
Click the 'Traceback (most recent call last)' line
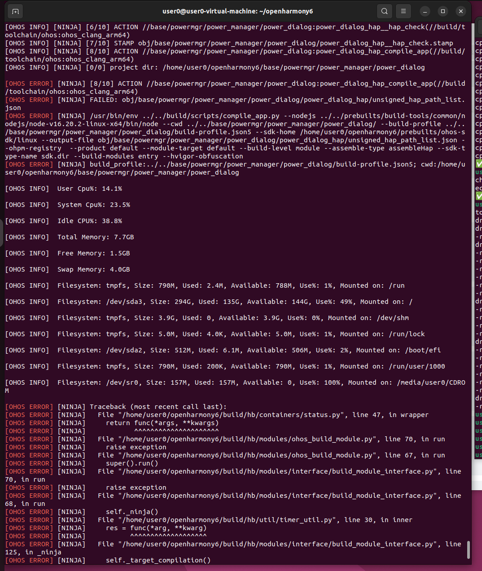click(116, 407)
